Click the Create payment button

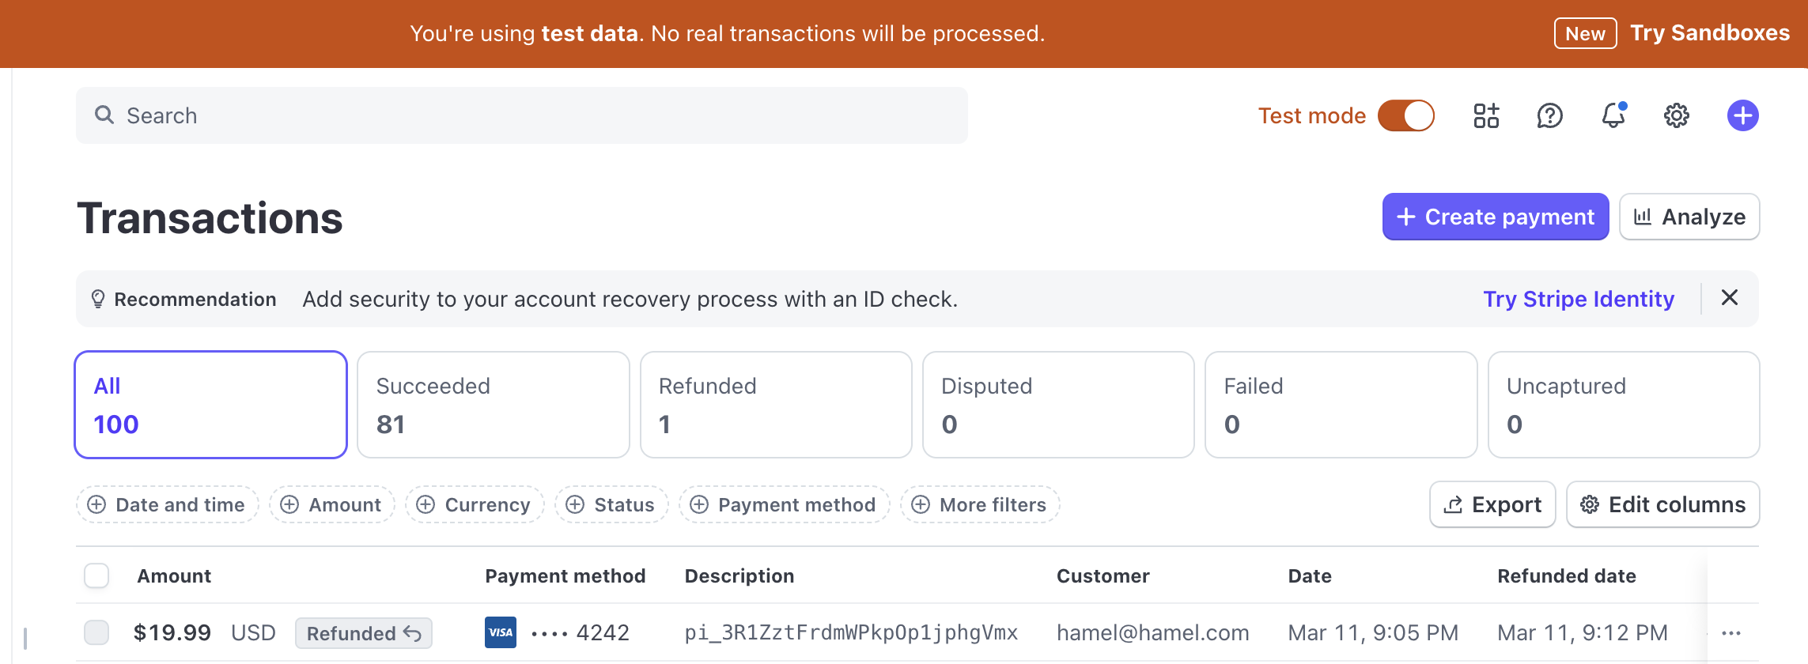coord(1495,217)
